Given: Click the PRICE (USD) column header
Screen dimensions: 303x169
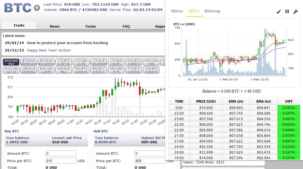Looking at the screenshot, I should click(206, 101).
